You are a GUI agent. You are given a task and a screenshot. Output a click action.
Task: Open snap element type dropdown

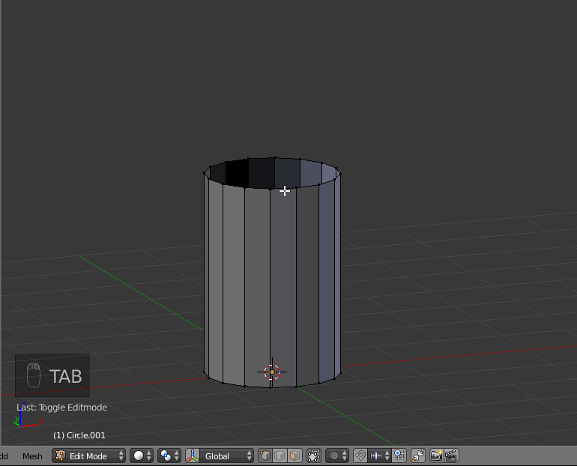tap(380, 456)
